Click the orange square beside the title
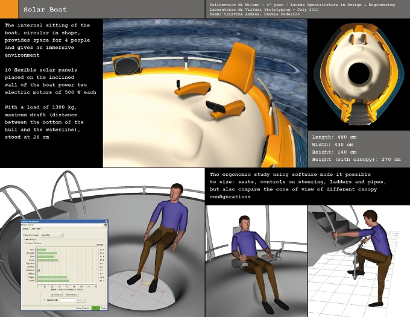 [x=9, y=9]
